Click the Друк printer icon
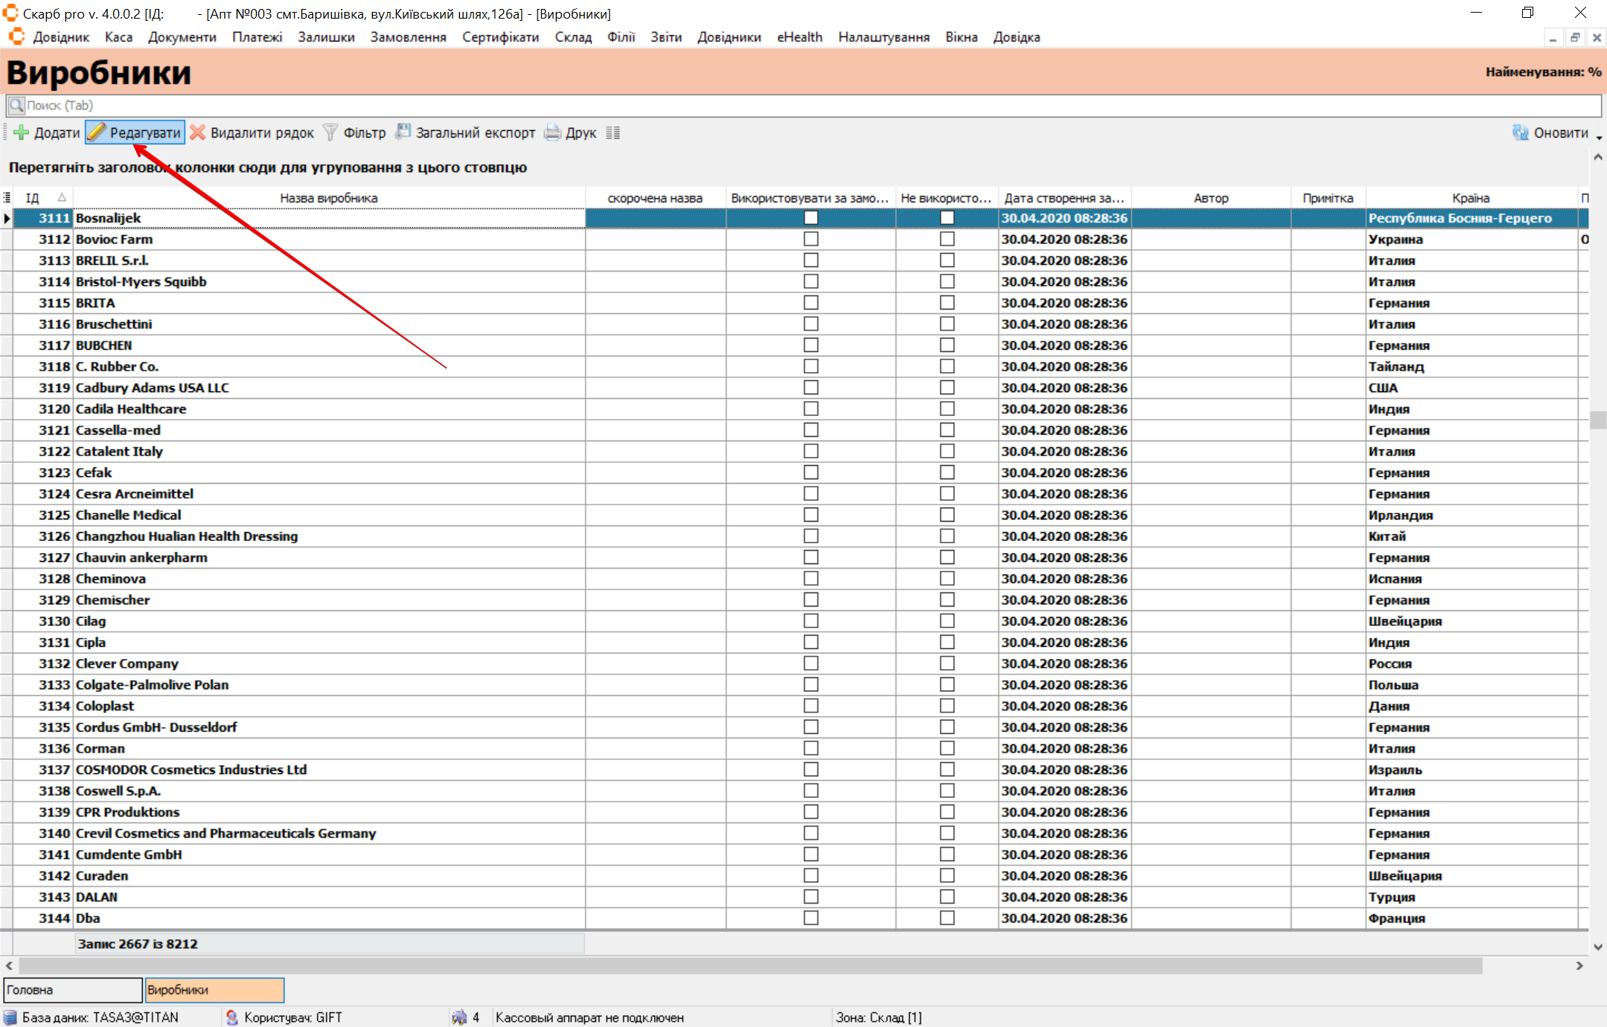Image resolution: width=1607 pixels, height=1027 pixels. point(552,132)
